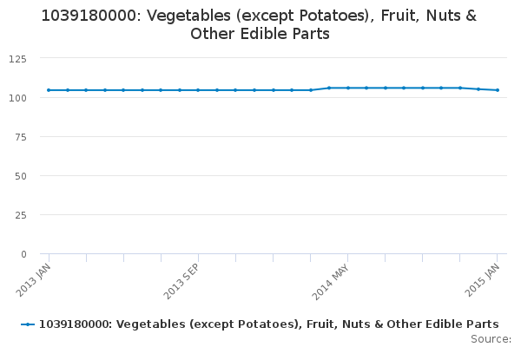Click the 50 y-axis label
This screenshot has width=521, height=347.
pos(19,176)
